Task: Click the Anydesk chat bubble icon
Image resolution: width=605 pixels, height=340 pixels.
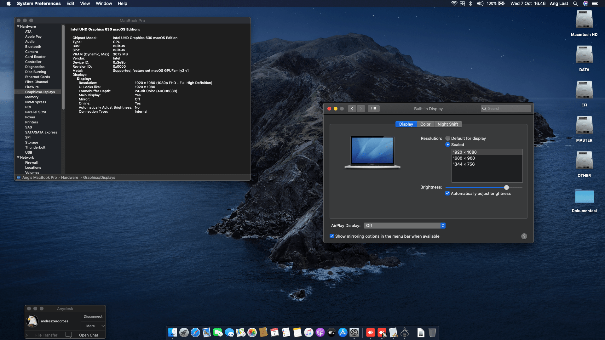Action: 69,335
